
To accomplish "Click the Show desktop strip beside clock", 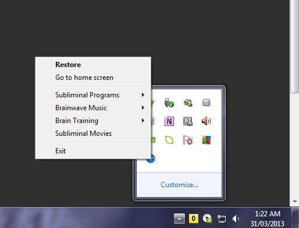I will 295,218.
